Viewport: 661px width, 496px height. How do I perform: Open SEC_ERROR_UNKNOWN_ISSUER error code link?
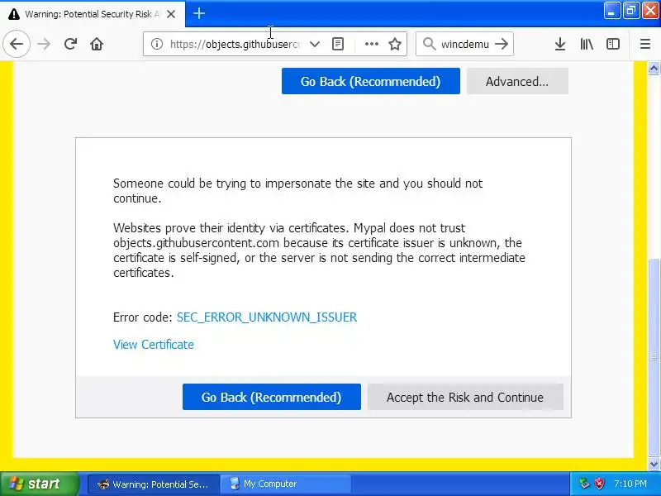tap(266, 317)
